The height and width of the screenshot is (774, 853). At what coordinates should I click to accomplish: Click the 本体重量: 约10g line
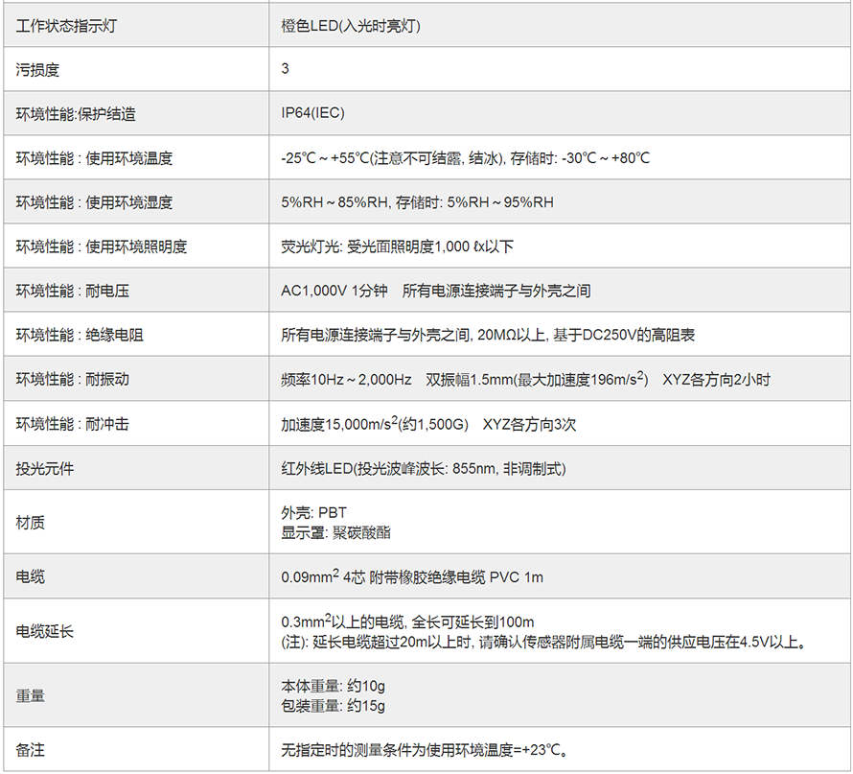tap(333, 687)
